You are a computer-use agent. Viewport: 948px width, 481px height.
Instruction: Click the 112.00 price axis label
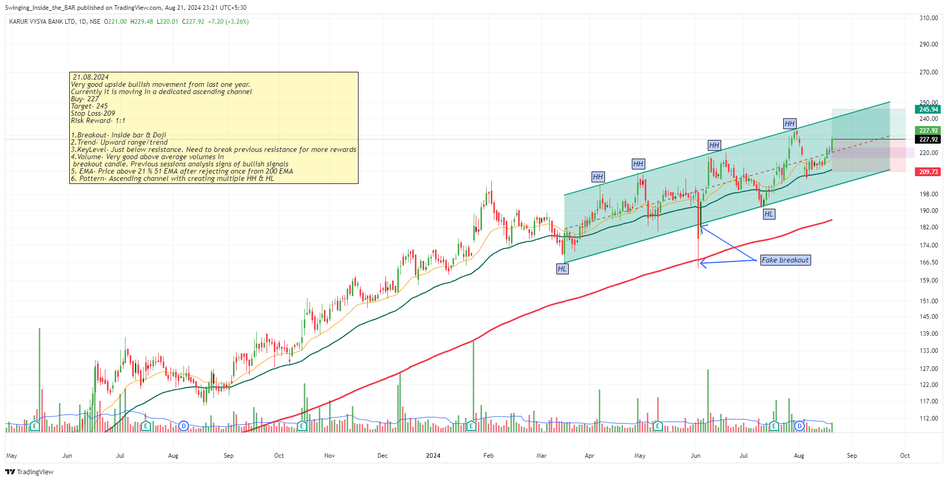pos(928,418)
